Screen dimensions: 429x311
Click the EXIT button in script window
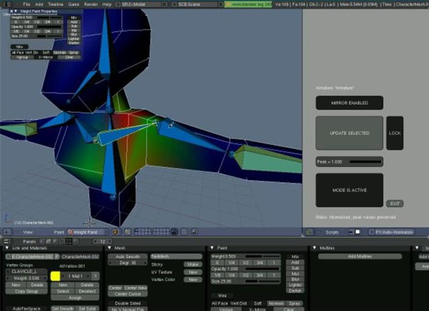pos(395,203)
